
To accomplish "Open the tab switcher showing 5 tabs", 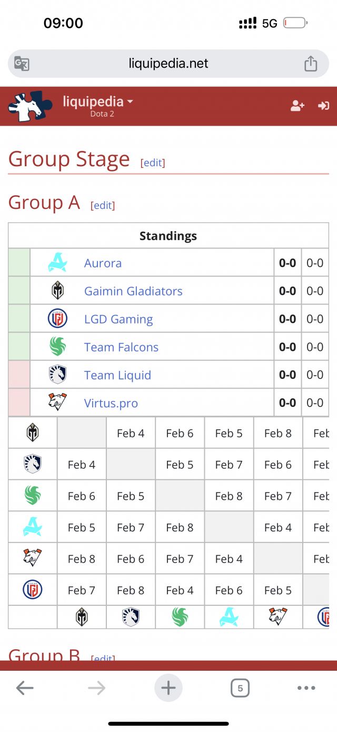I will click(240, 688).
